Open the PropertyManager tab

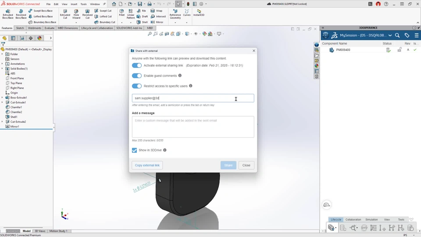click(13, 38)
